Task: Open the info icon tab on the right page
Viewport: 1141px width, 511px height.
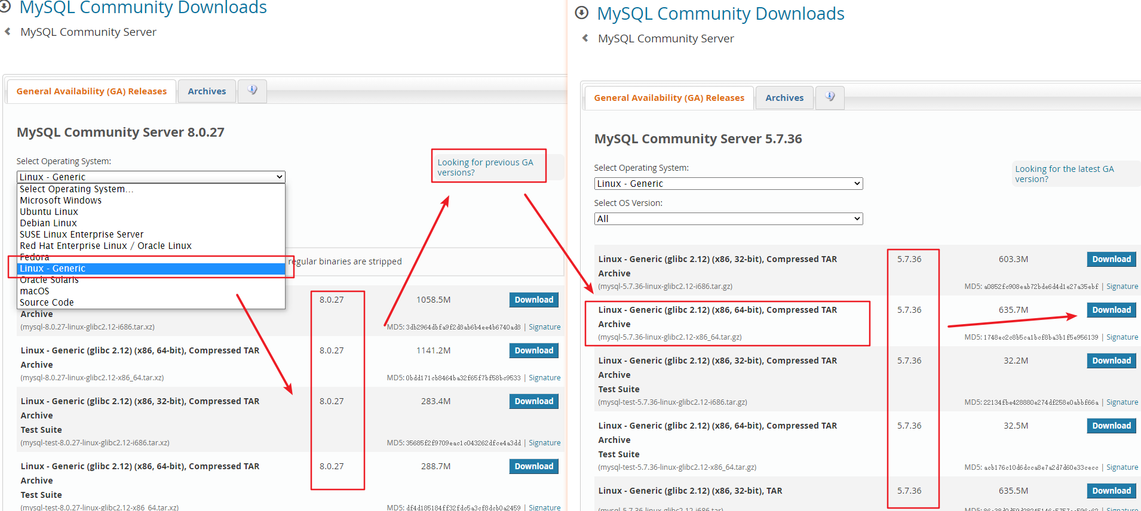Action: pos(830,97)
